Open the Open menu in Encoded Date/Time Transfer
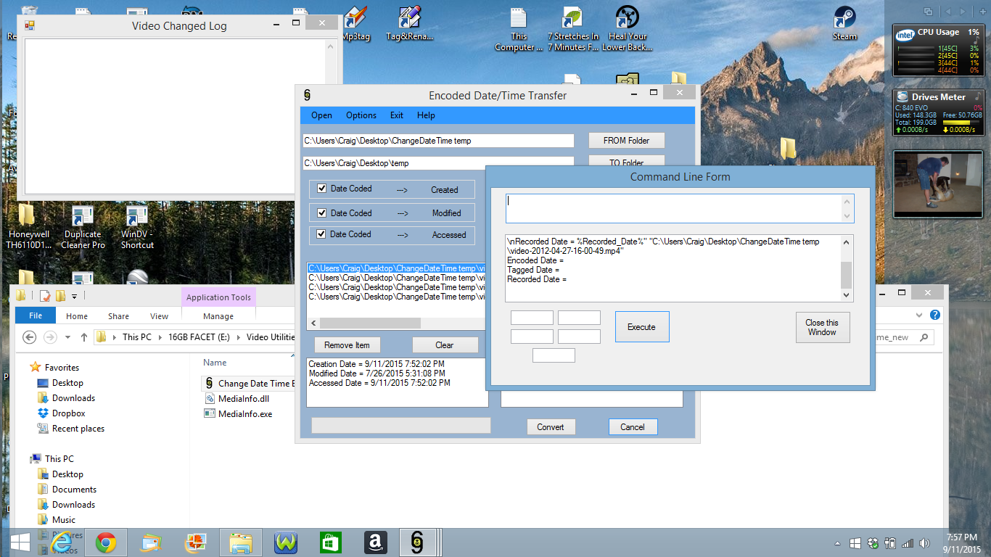Screen dimensions: 991x557 coord(321,115)
